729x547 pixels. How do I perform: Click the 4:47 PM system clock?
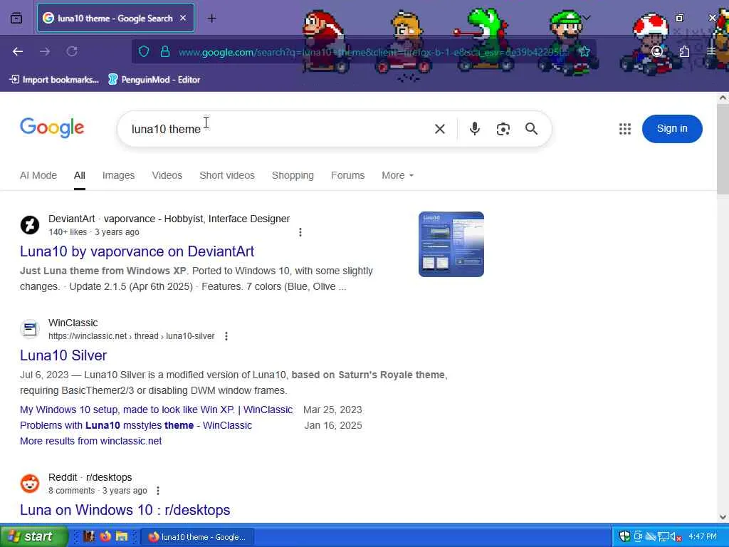(x=702, y=537)
